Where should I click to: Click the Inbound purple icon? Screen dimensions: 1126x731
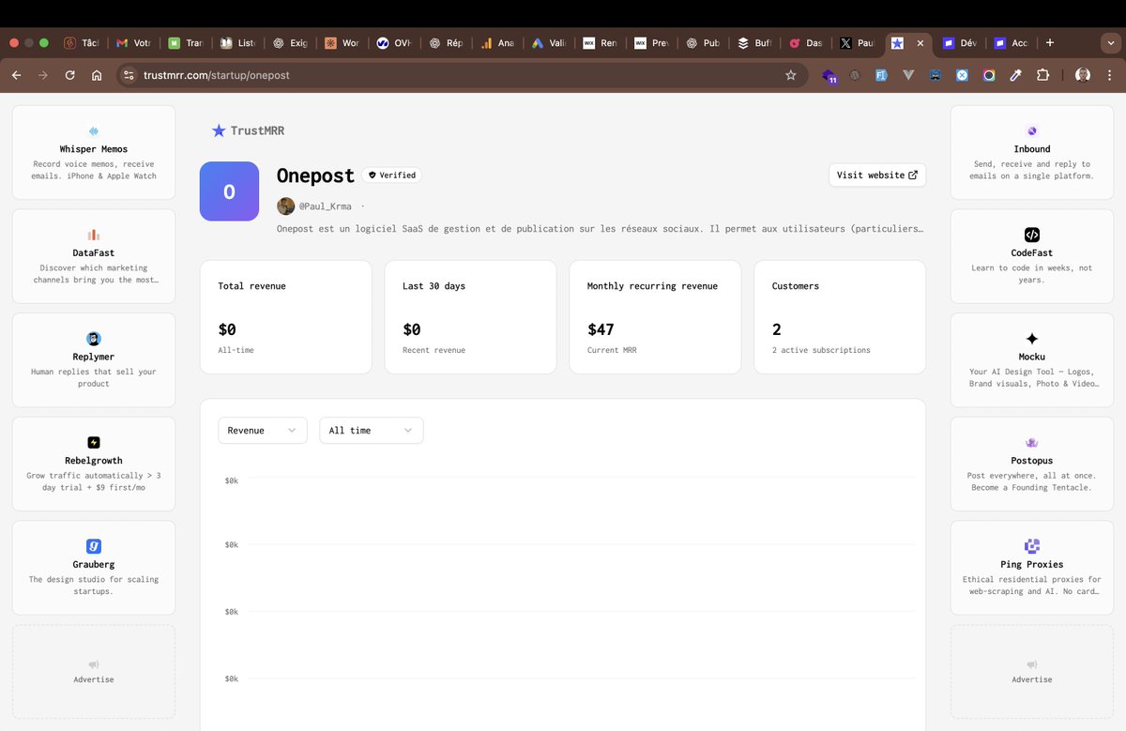pos(1032,131)
